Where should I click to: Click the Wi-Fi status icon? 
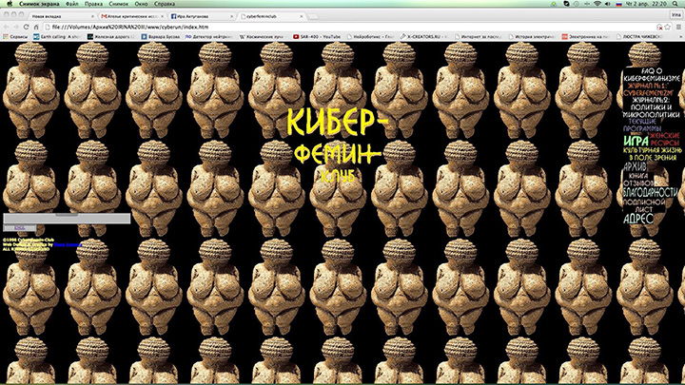[x=597, y=4]
